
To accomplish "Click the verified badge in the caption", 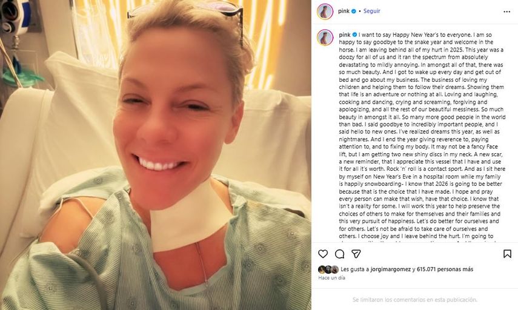I will [354, 35].
